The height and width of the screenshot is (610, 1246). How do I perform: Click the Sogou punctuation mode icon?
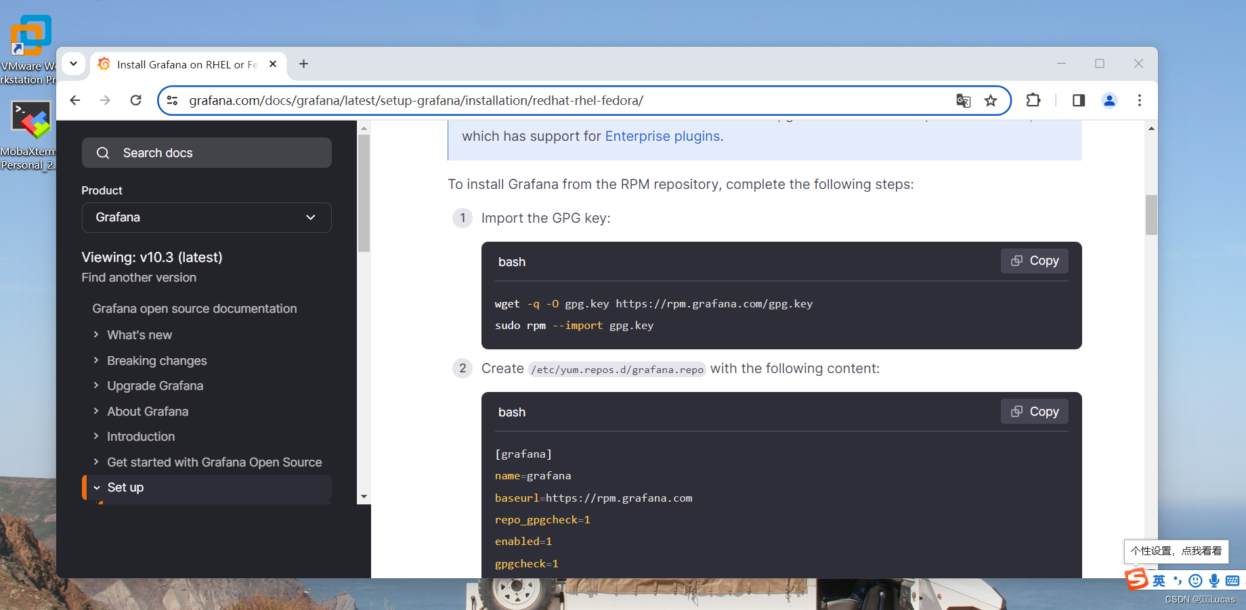tap(1178, 581)
